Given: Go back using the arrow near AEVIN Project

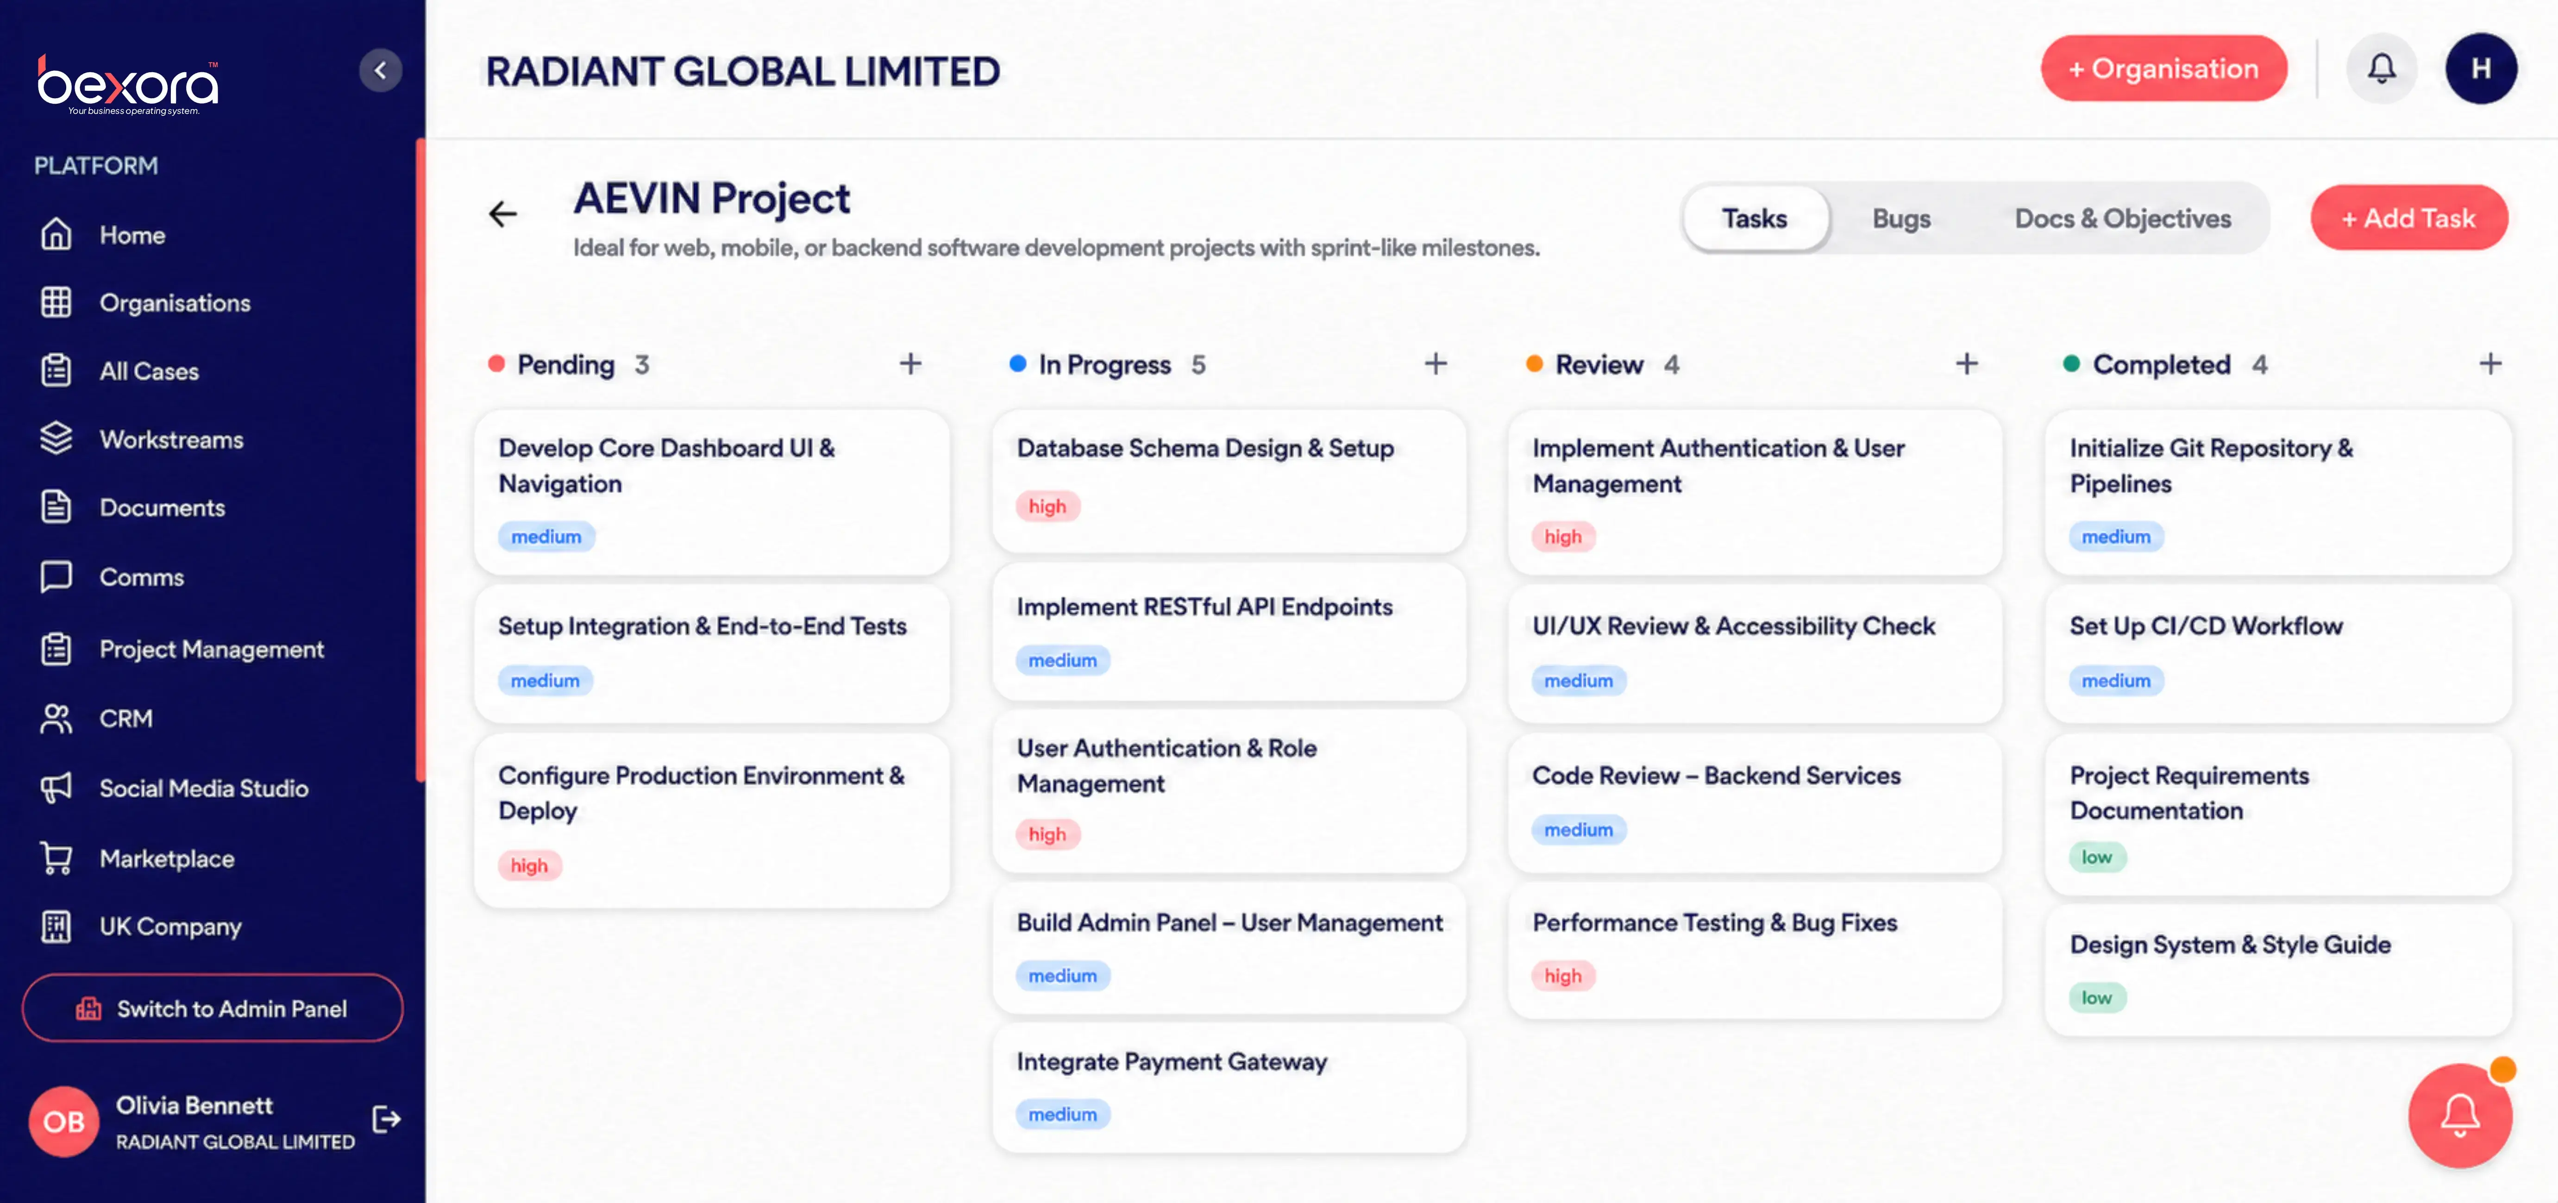Looking at the screenshot, I should (x=503, y=213).
